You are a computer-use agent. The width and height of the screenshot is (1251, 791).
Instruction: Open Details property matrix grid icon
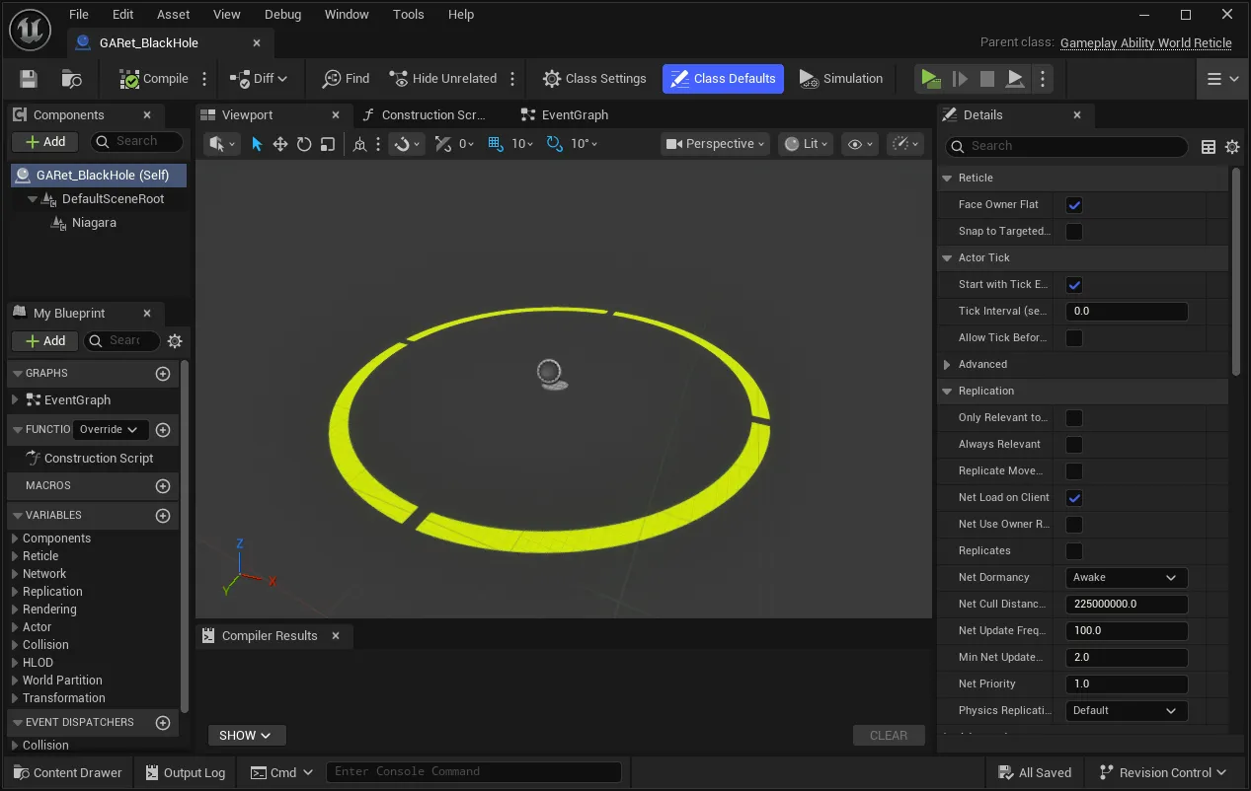1209,147
